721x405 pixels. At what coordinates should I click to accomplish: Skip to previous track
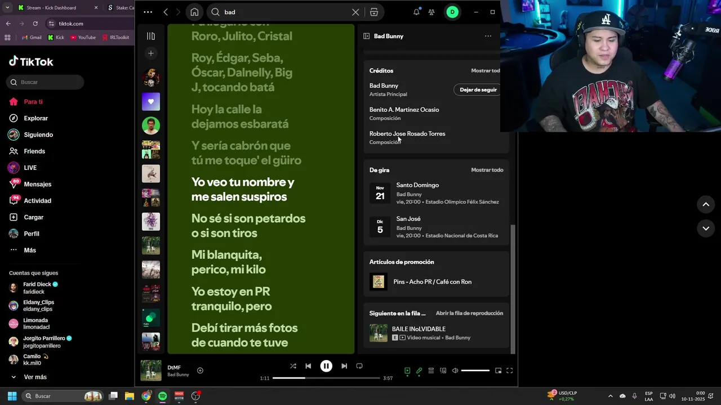308,366
